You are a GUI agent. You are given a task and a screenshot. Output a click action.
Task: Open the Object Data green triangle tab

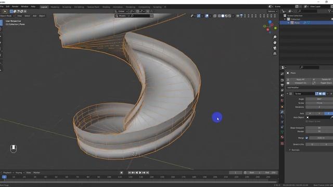[282, 132]
